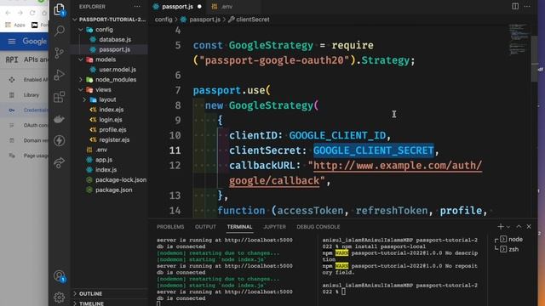Click the browser hamburger menu beside Google

coord(12,42)
